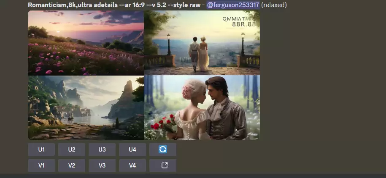
Task: Click the V2 variation button
Action: point(72,165)
